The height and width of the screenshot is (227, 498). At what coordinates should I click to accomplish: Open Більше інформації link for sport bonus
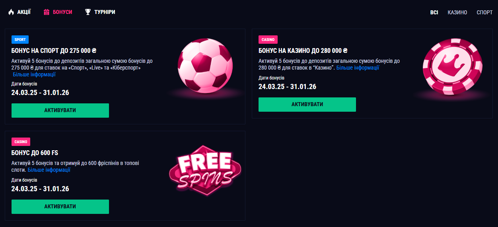pos(34,74)
